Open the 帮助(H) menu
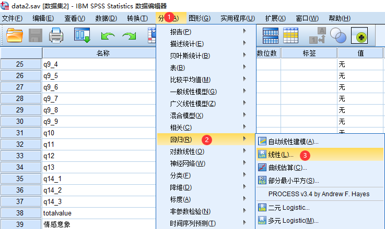The width and height of the screenshot is (385, 229). [340, 18]
